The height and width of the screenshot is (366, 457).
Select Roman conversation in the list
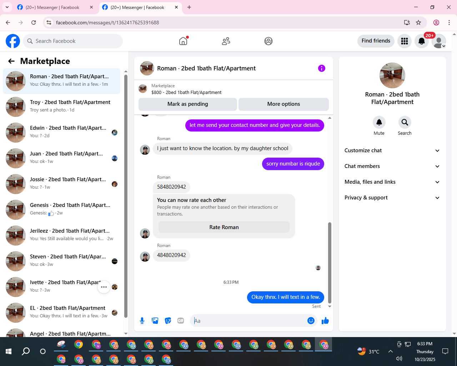coord(61,81)
